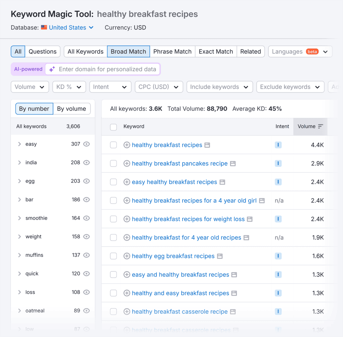Check the select-all keywords checkbox in header
The width and height of the screenshot is (343, 337).
(114, 127)
